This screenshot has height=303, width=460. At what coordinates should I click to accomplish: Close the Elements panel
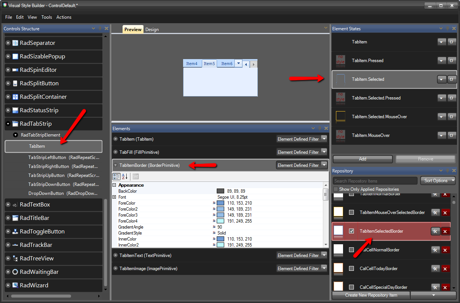point(326,129)
